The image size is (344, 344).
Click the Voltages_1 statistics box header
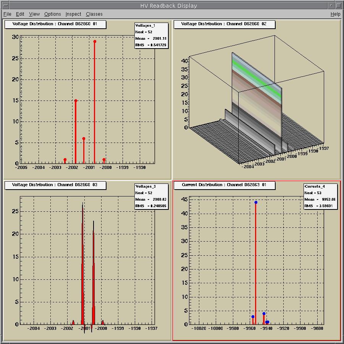(x=145, y=26)
